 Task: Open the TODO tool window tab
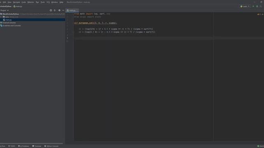click(x=12, y=146)
